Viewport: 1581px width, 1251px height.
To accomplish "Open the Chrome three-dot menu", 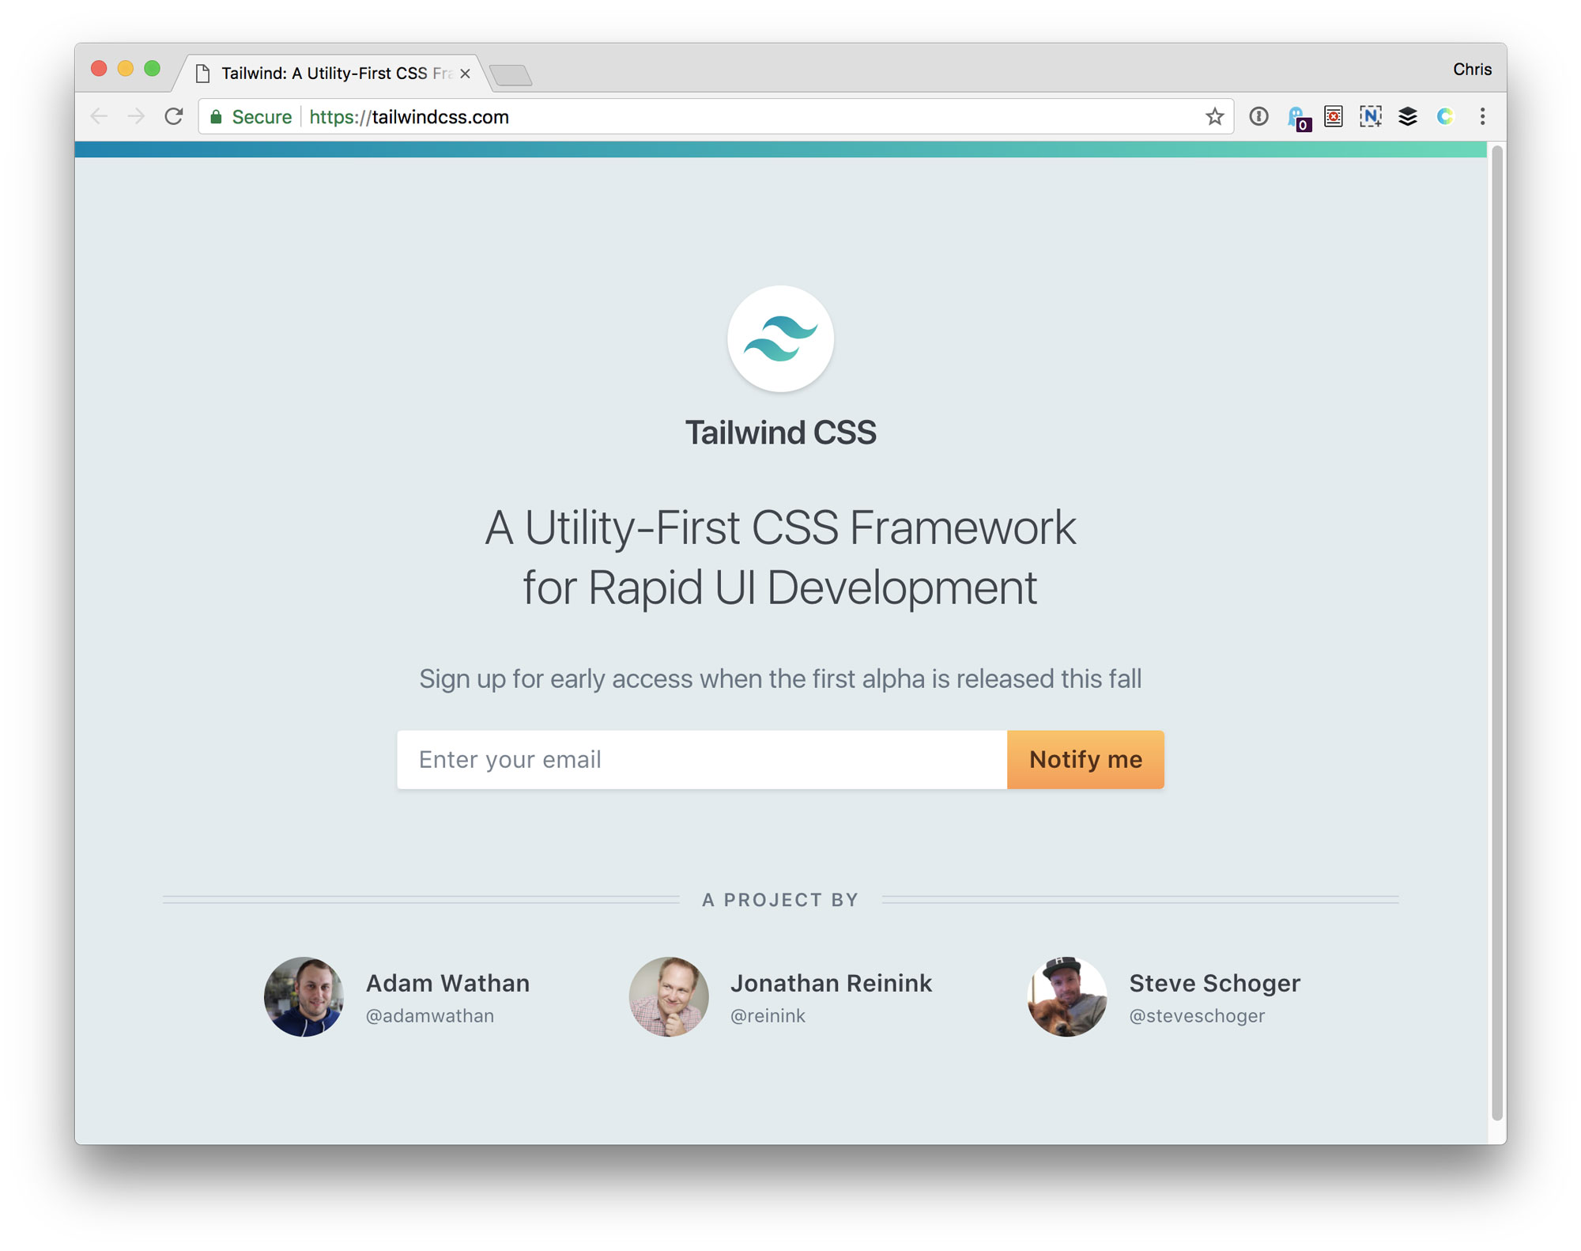I will (1482, 116).
